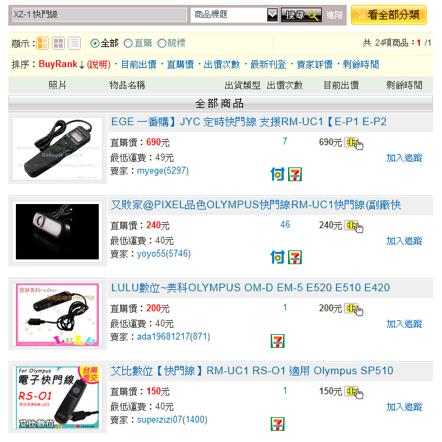Select the 競標 radio button
This screenshot has height=442, width=442.
(162, 44)
